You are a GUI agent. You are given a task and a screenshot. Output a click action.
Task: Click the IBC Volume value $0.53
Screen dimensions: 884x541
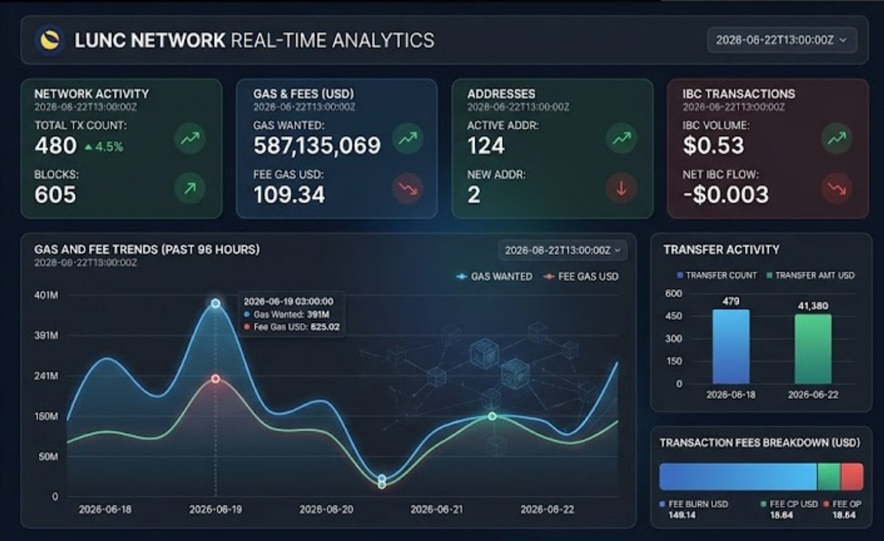tap(714, 145)
